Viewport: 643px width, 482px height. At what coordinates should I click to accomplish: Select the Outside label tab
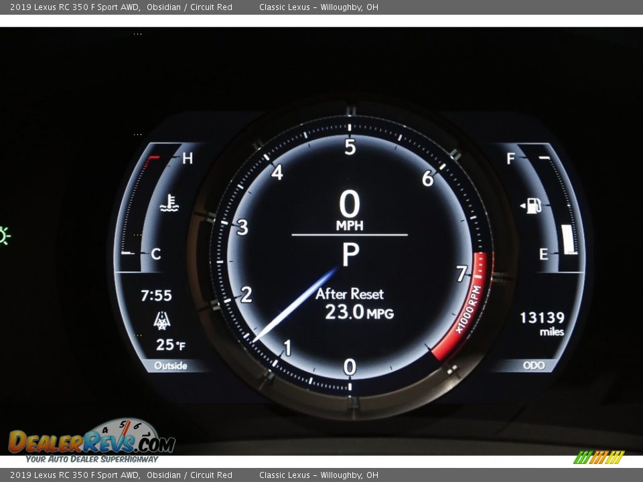point(171,366)
